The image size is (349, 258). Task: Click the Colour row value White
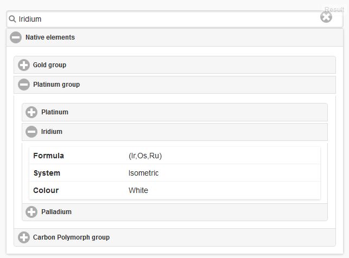pos(138,191)
